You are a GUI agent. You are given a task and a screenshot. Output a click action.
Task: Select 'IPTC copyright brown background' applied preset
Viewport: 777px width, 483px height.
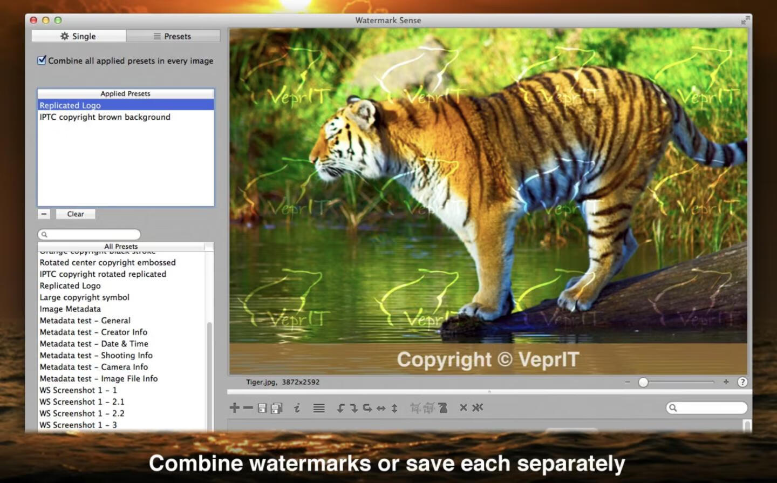point(105,117)
